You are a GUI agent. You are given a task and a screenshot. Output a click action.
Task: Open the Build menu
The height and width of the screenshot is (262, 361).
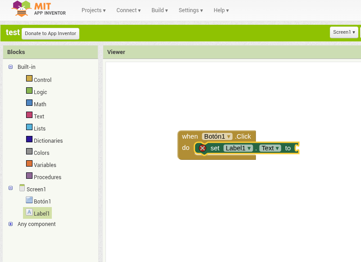click(x=160, y=10)
